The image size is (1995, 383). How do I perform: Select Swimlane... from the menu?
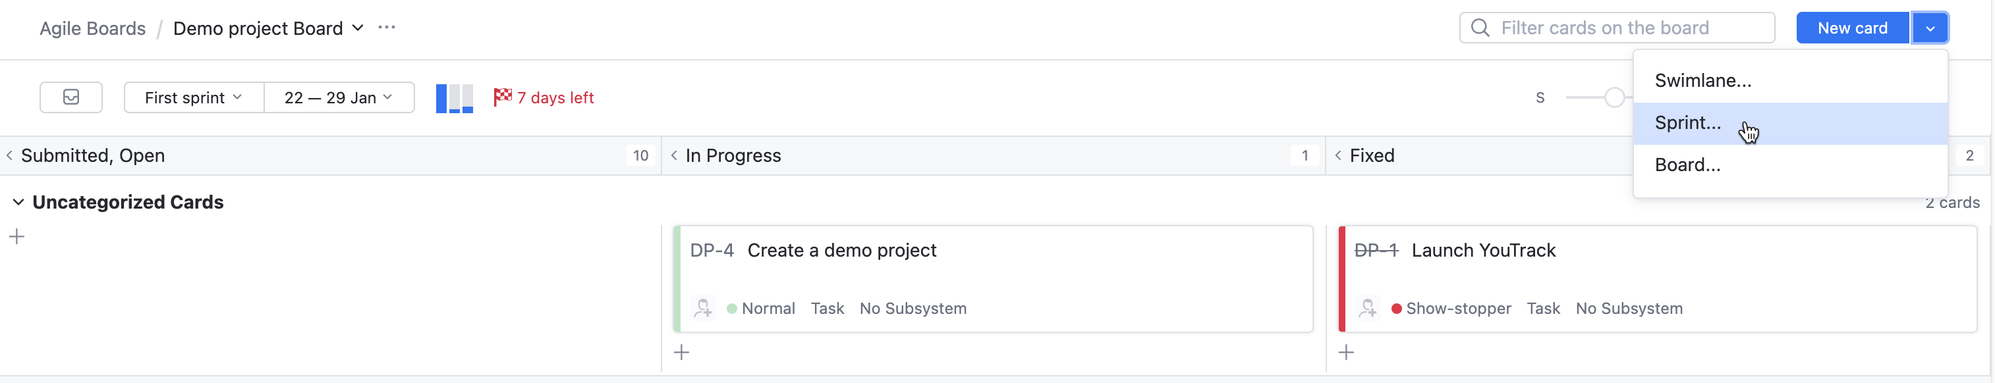click(x=1702, y=80)
